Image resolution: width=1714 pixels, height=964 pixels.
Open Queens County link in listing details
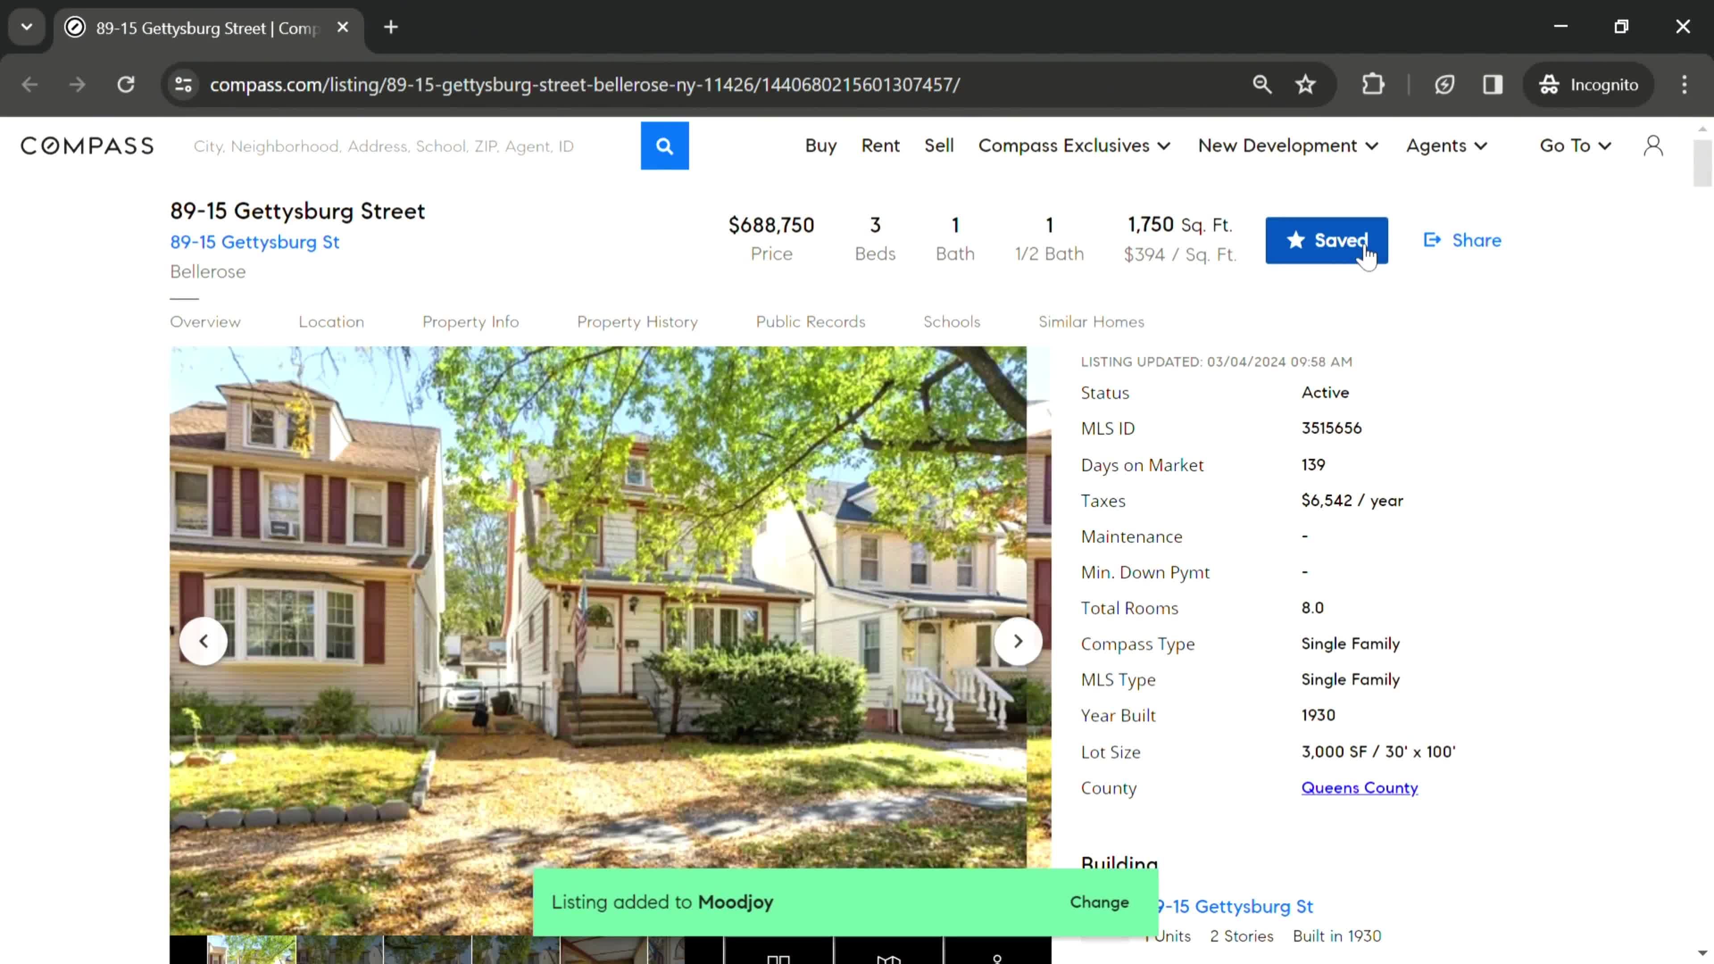[1360, 787]
